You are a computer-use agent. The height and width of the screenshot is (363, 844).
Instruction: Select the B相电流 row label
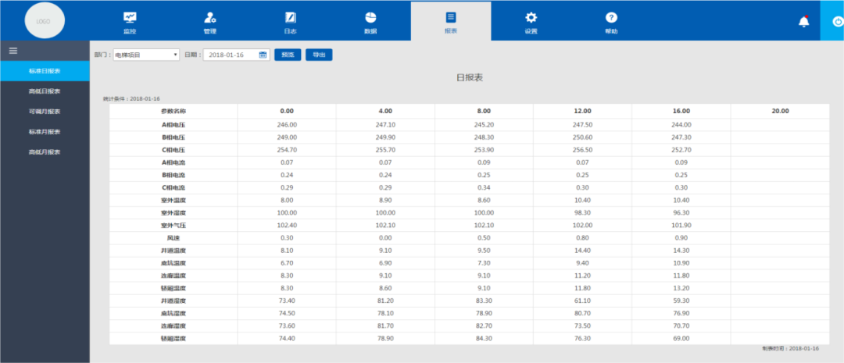coord(173,176)
